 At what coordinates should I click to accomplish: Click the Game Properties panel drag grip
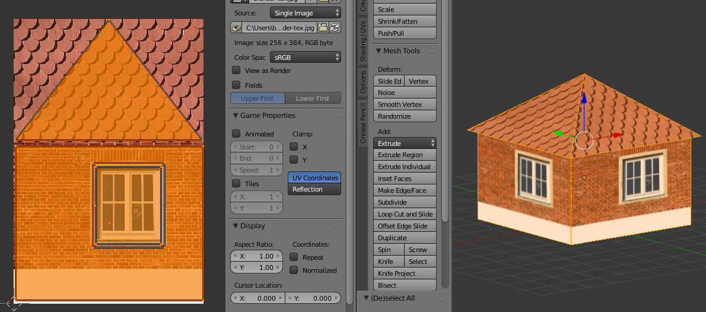pyautogui.click(x=336, y=116)
